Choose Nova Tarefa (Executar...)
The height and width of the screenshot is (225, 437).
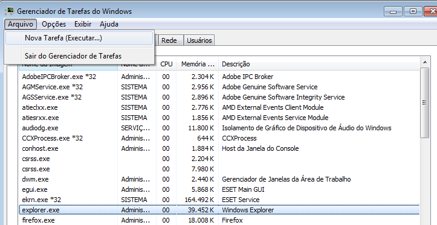pos(79,38)
